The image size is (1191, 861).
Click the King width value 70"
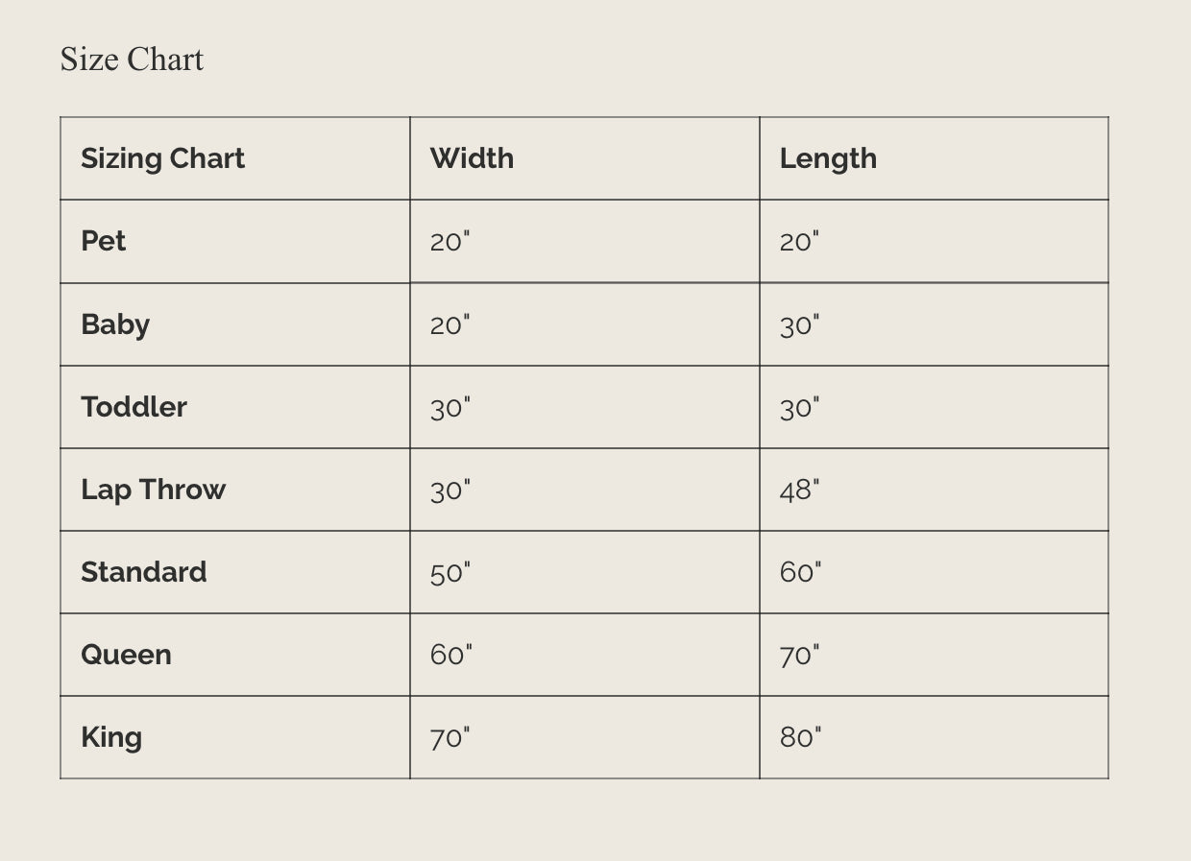click(x=450, y=737)
